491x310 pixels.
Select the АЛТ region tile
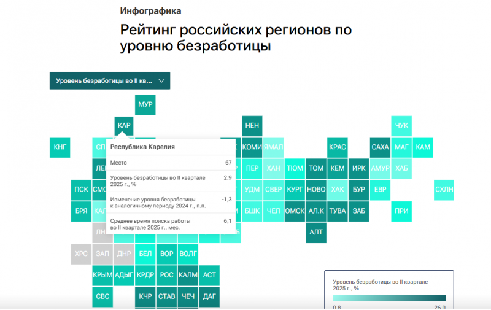(316, 232)
